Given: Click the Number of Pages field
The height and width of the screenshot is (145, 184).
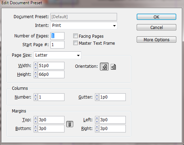Looking at the screenshot, I should click(x=57, y=36).
